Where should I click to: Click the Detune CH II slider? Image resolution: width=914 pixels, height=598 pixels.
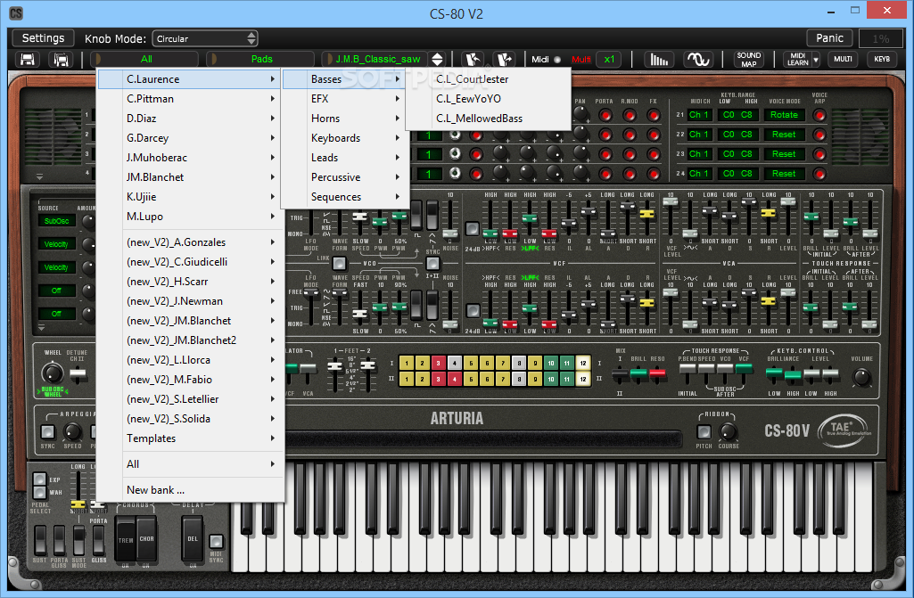pyautogui.click(x=78, y=373)
